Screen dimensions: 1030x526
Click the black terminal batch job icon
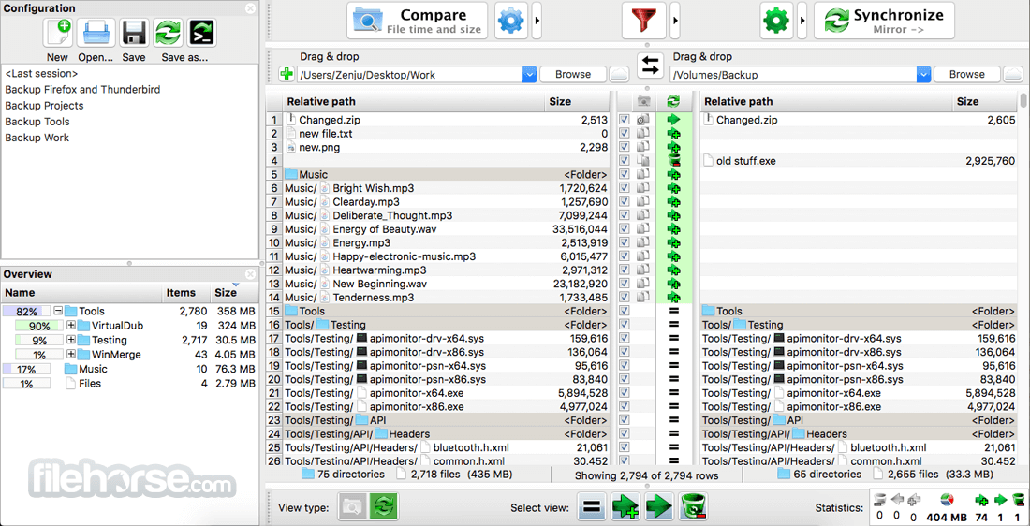click(x=202, y=32)
